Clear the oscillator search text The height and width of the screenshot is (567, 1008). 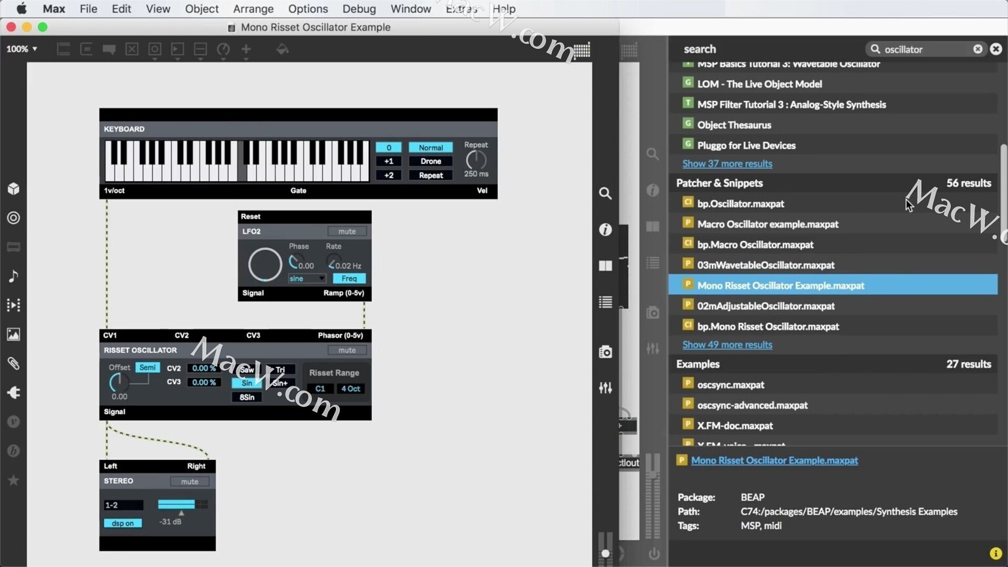point(978,49)
